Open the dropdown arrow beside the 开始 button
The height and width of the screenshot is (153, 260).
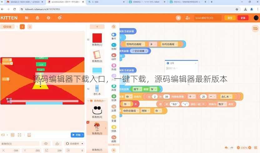(x=83, y=135)
